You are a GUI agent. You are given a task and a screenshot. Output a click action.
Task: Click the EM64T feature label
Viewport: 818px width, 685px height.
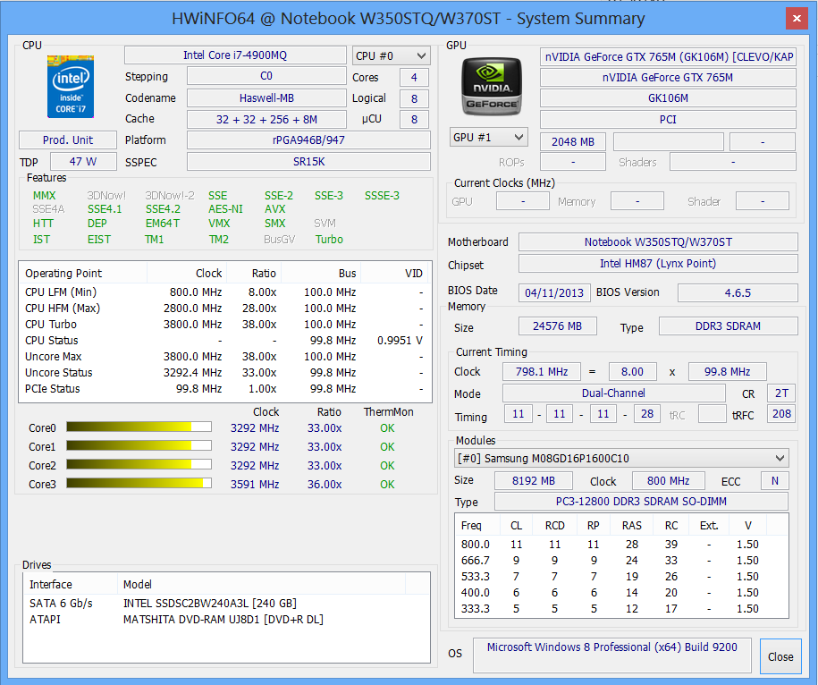162,224
